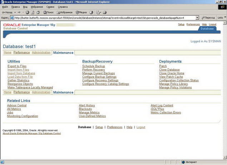Click the Back arrow toolbar button
Screen dimensions: 227x165
[7, 13]
